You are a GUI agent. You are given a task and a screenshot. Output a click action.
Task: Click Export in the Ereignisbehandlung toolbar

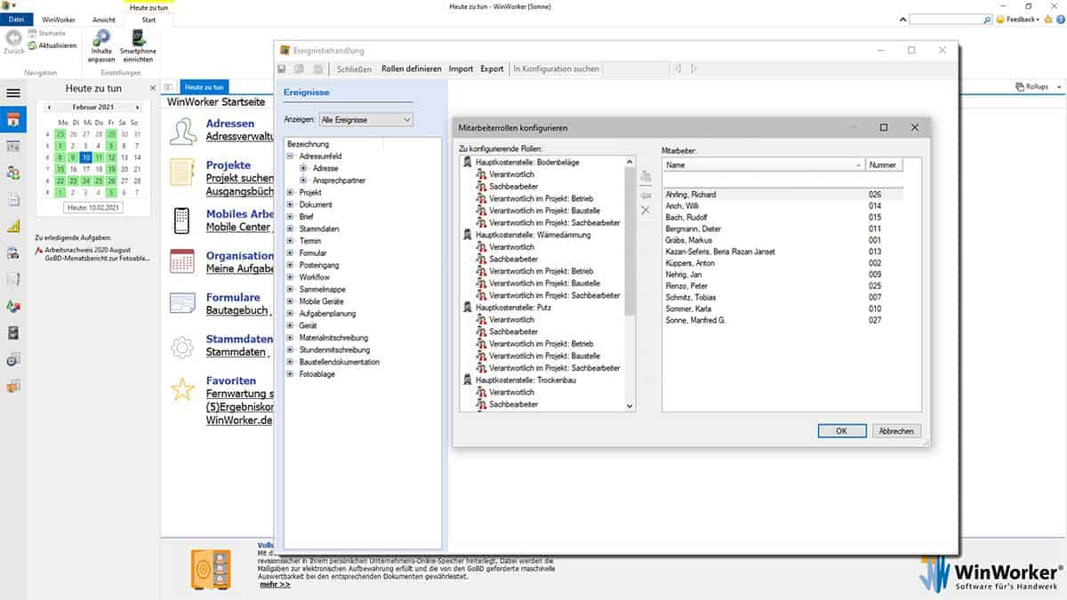click(492, 68)
